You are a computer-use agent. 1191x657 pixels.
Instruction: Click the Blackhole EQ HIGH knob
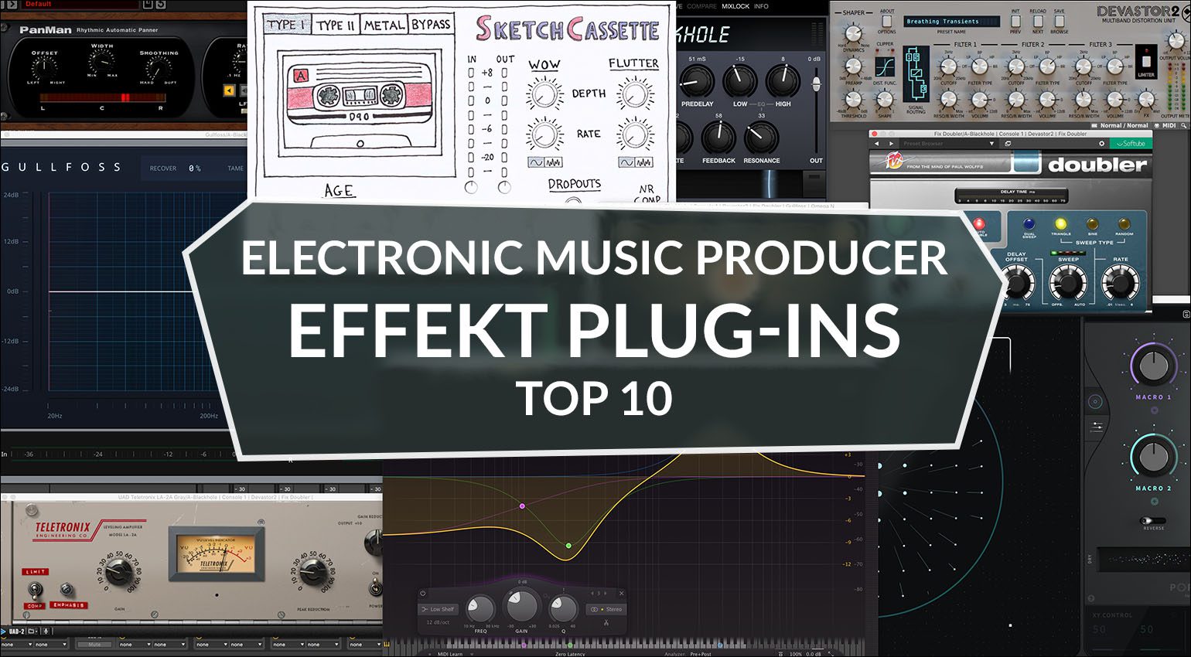(x=783, y=81)
